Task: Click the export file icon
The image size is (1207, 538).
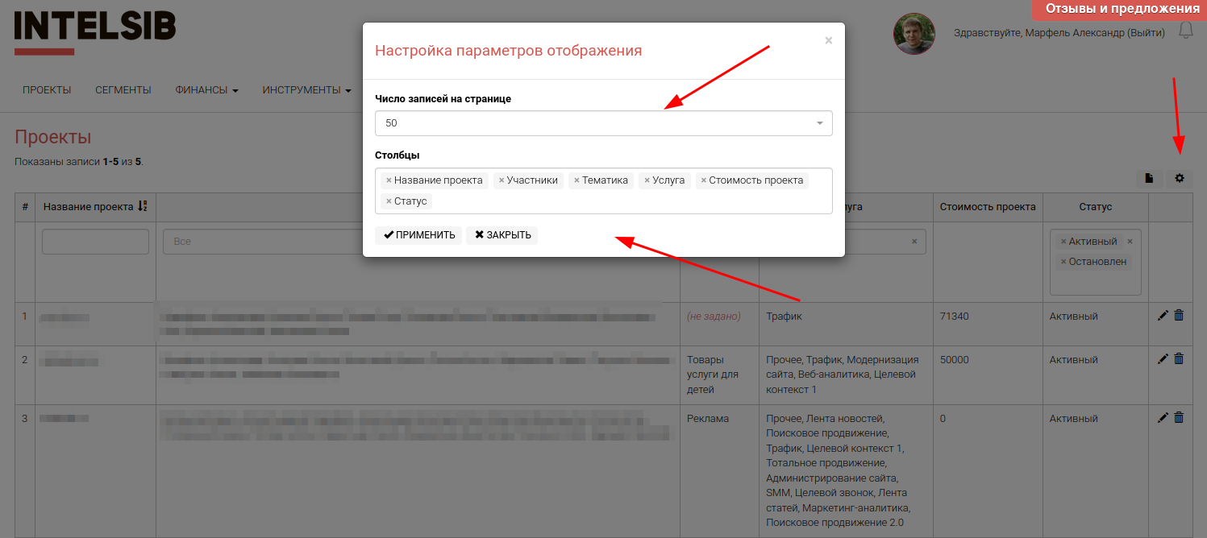Action: [x=1149, y=178]
